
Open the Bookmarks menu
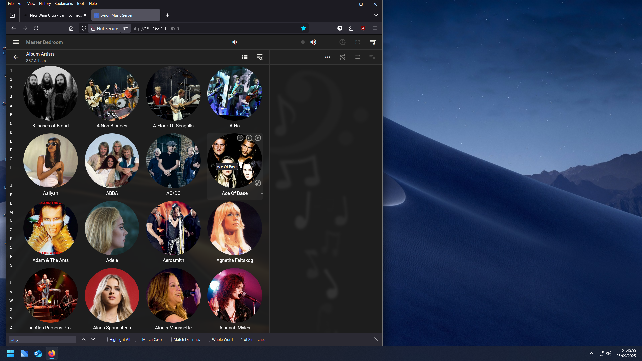(x=64, y=4)
